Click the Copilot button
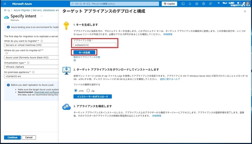252x144 pixels. (169, 4)
